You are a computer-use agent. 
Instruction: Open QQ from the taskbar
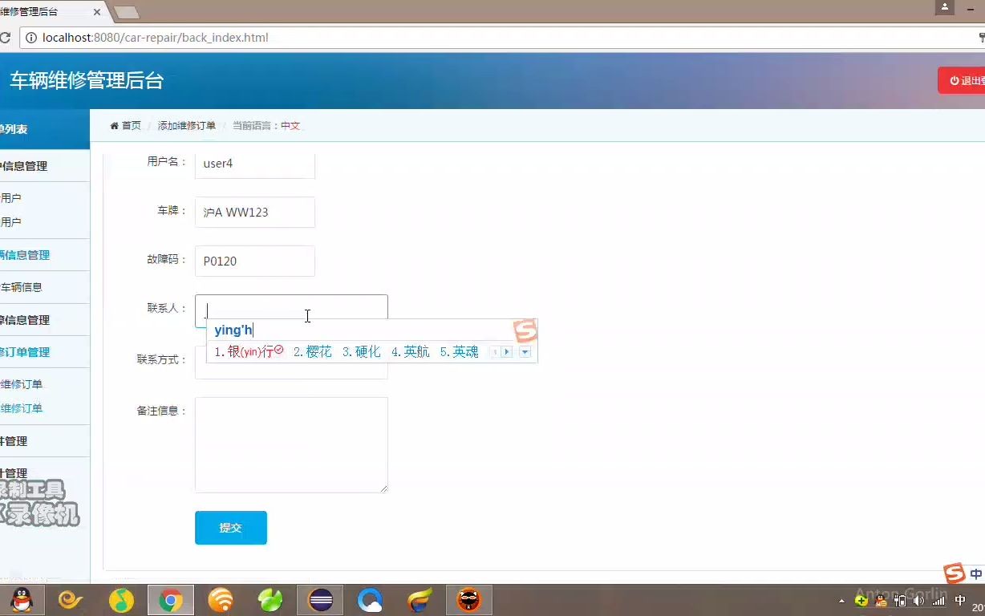click(22, 600)
